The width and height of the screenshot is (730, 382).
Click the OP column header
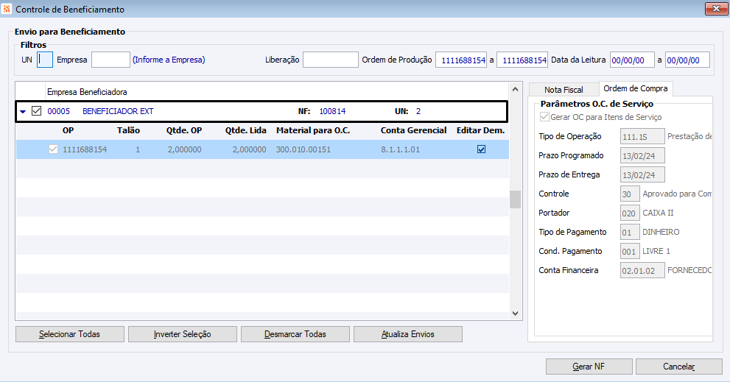pos(68,130)
